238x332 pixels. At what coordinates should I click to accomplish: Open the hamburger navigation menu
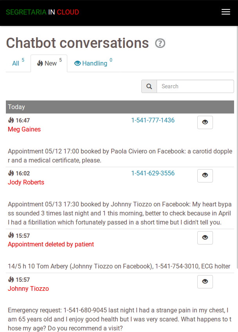(225, 12)
